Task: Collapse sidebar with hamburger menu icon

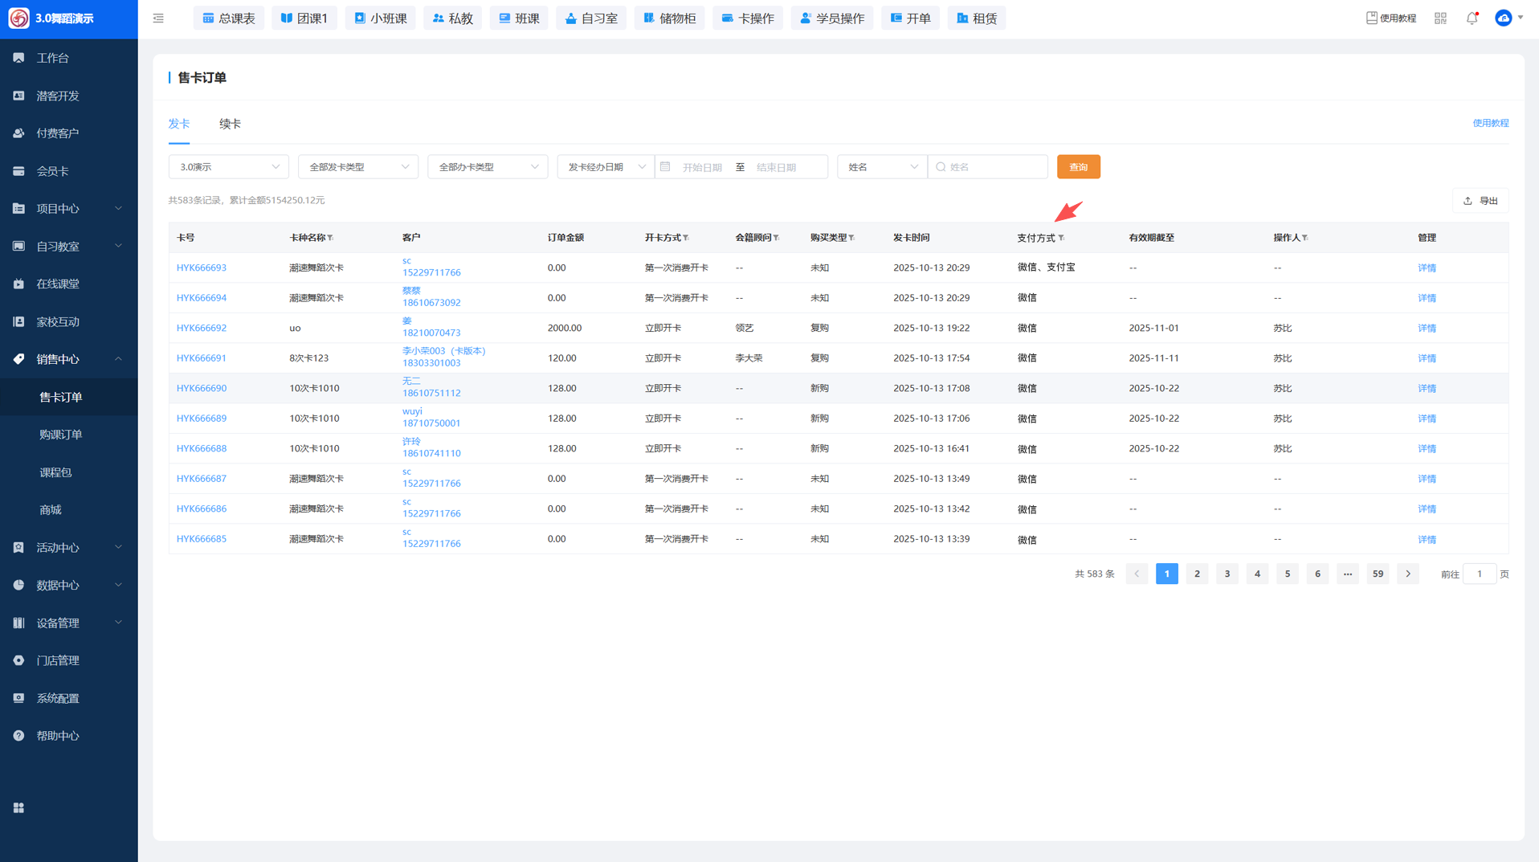Action: (158, 18)
